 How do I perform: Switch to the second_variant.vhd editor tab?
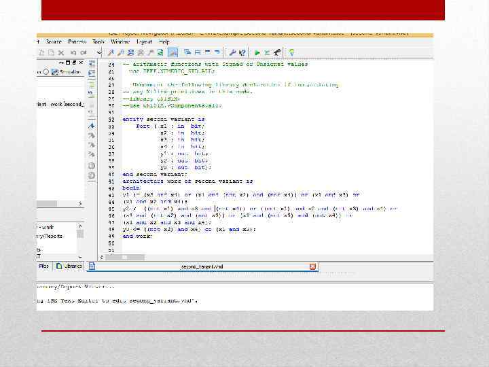click(x=201, y=266)
